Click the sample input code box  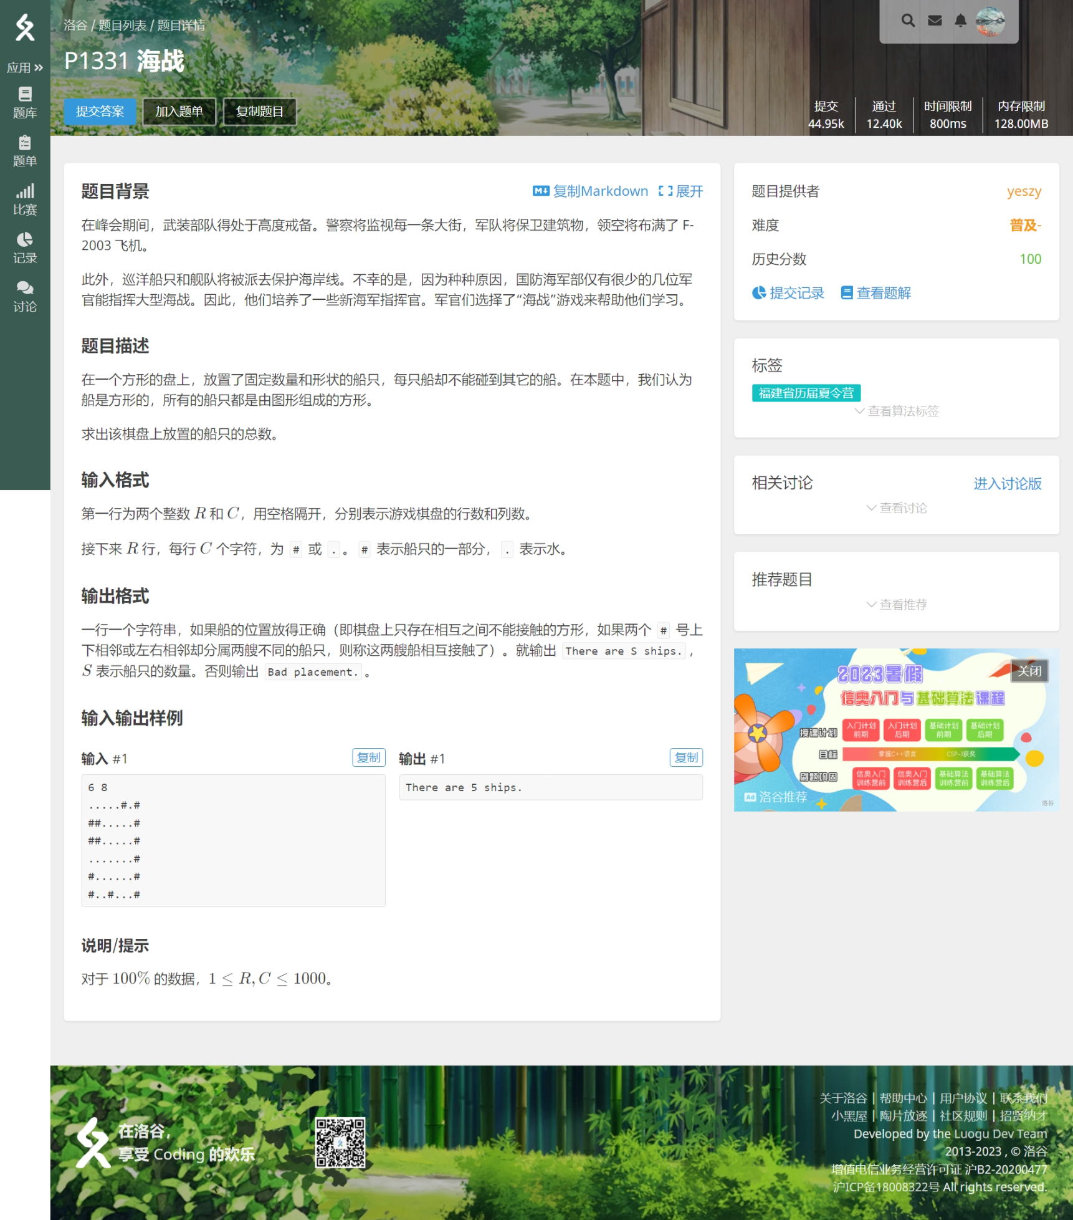[x=233, y=840]
